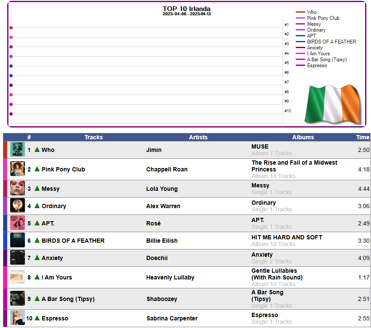The height and width of the screenshot is (328, 371).
Task: Open the Pink Pony Club track link
Action: (x=63, y=169)
